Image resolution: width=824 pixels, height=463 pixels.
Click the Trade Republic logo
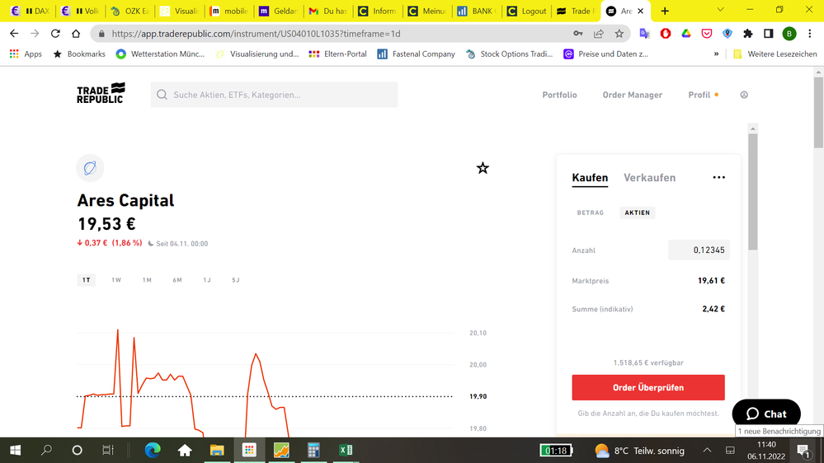(101, 94)
